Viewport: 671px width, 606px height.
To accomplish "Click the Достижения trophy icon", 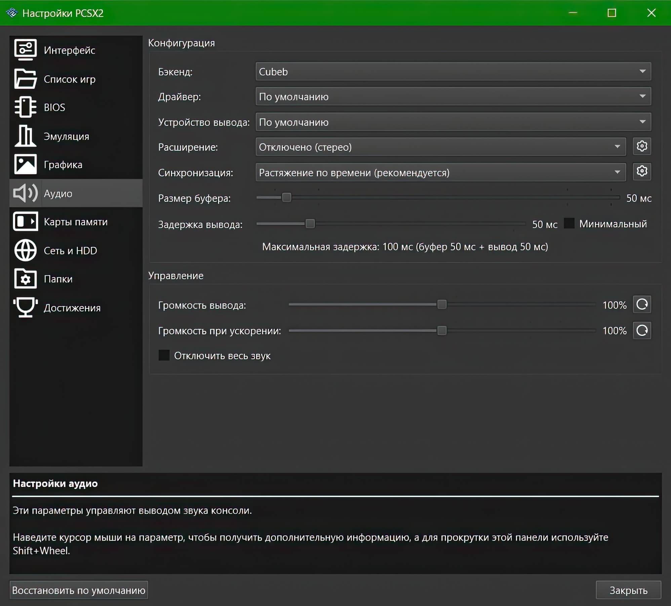I will (x=25, y=307).
